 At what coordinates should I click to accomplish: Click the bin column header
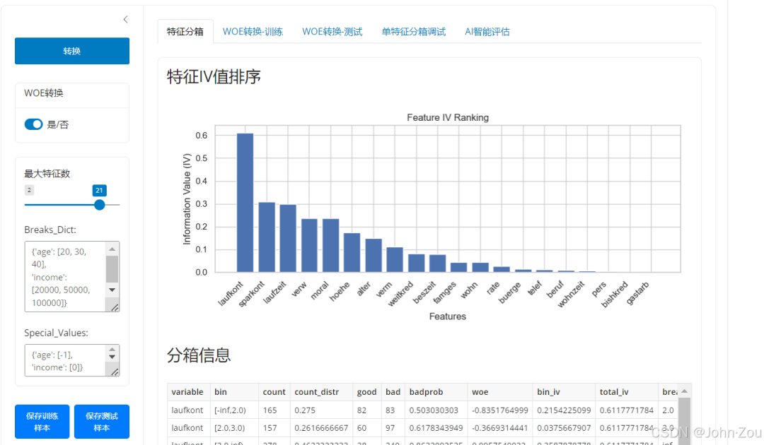pos(234,392)
